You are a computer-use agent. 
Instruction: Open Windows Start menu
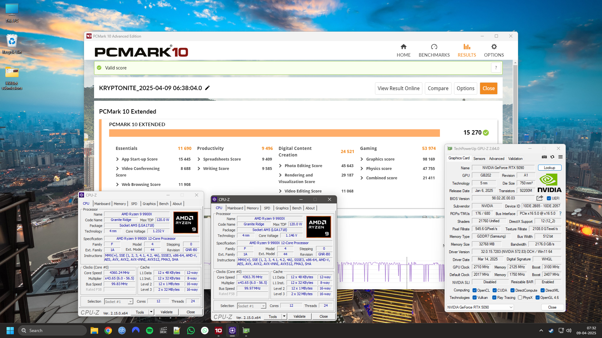coord(10,330)
